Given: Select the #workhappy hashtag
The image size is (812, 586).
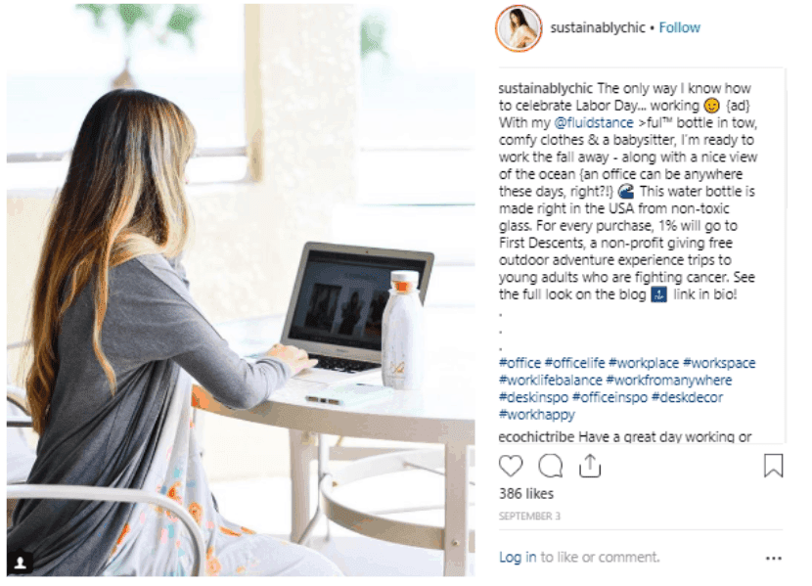Looking at the screenshot, I should pos(536,414).
